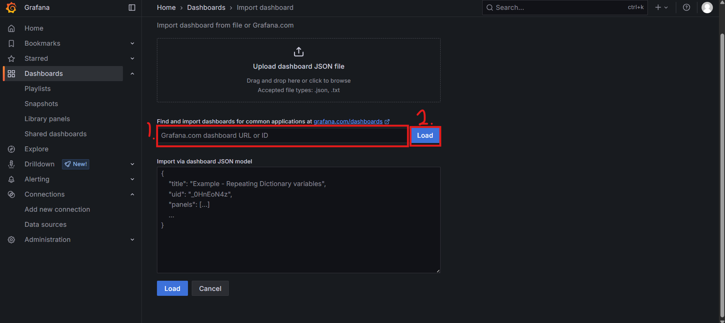Click the Explore compass icon
This screenshot has height=323, width=725.
tap(11, 149)
